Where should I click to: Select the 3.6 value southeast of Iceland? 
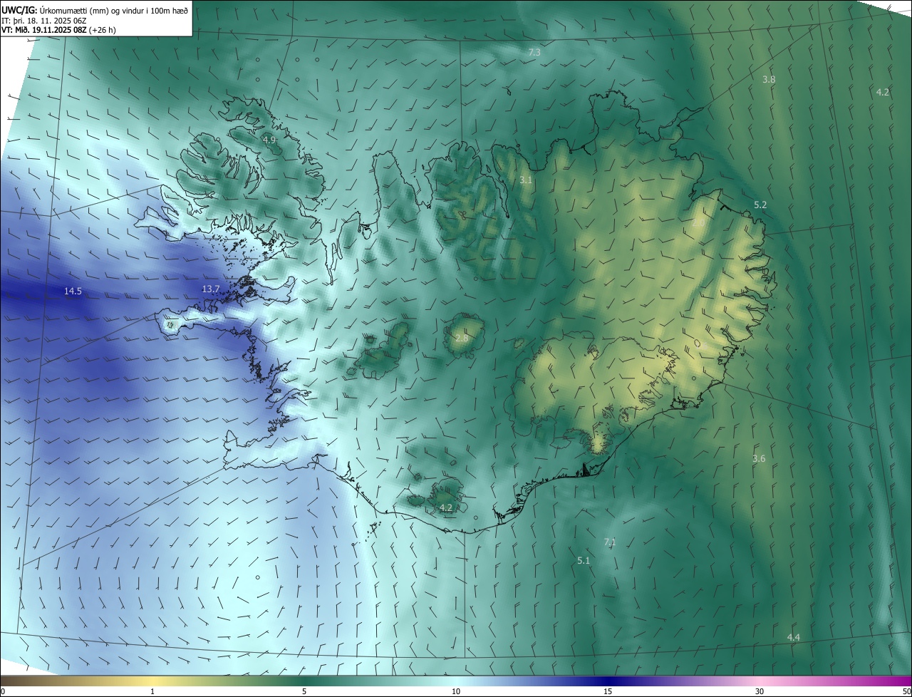coord(759,458)
